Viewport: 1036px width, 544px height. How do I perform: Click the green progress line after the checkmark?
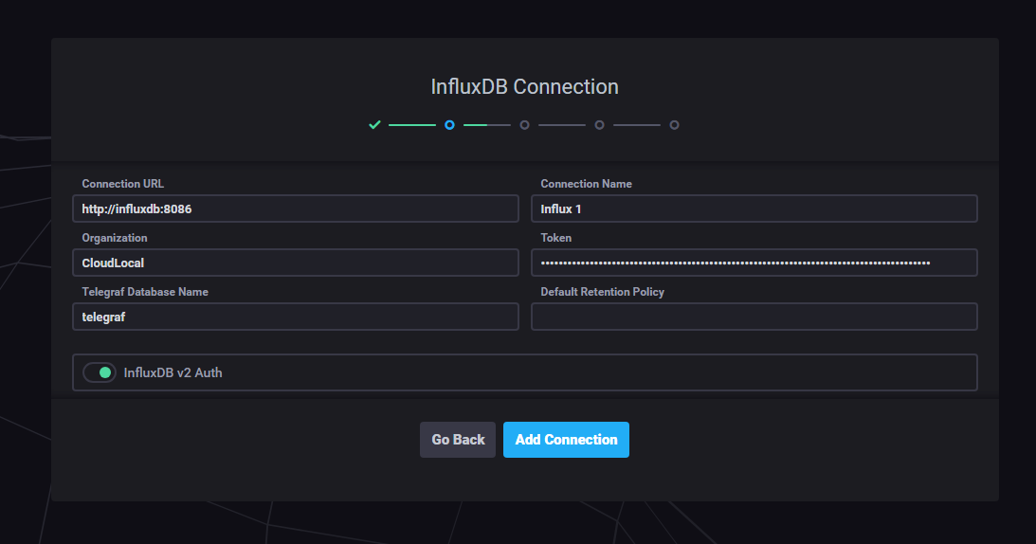tap(412, 125)
